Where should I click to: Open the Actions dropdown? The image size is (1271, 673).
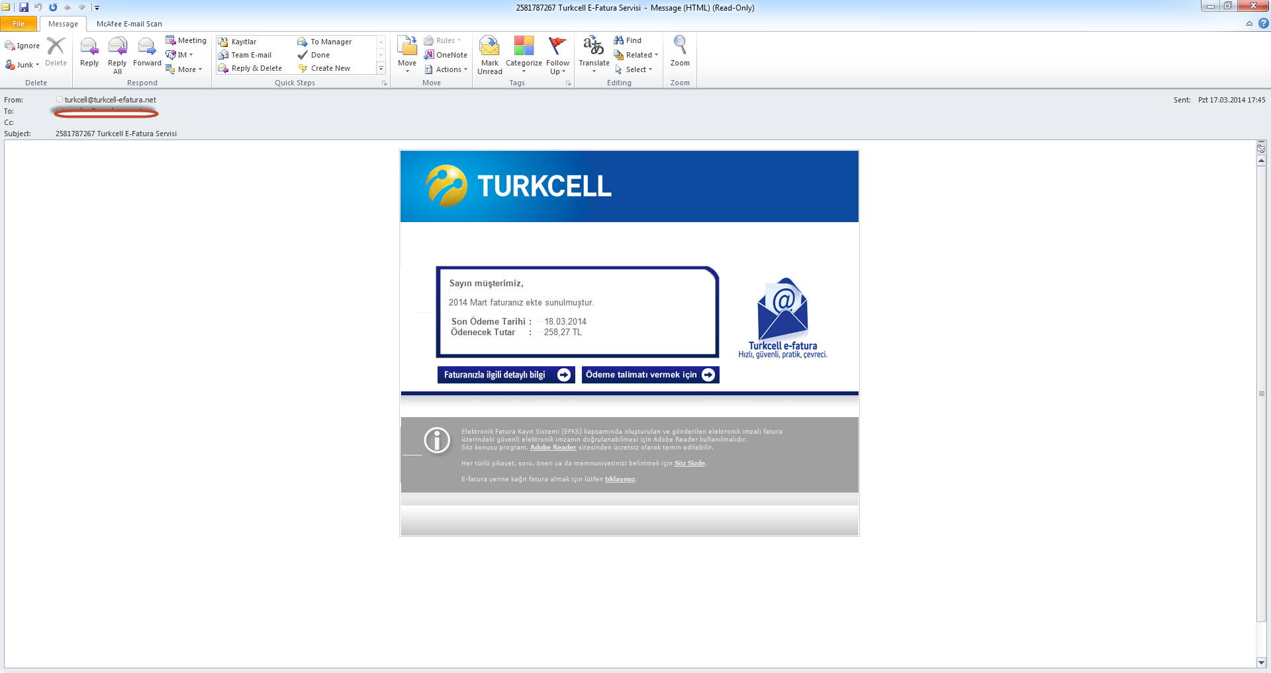point(446,69)
